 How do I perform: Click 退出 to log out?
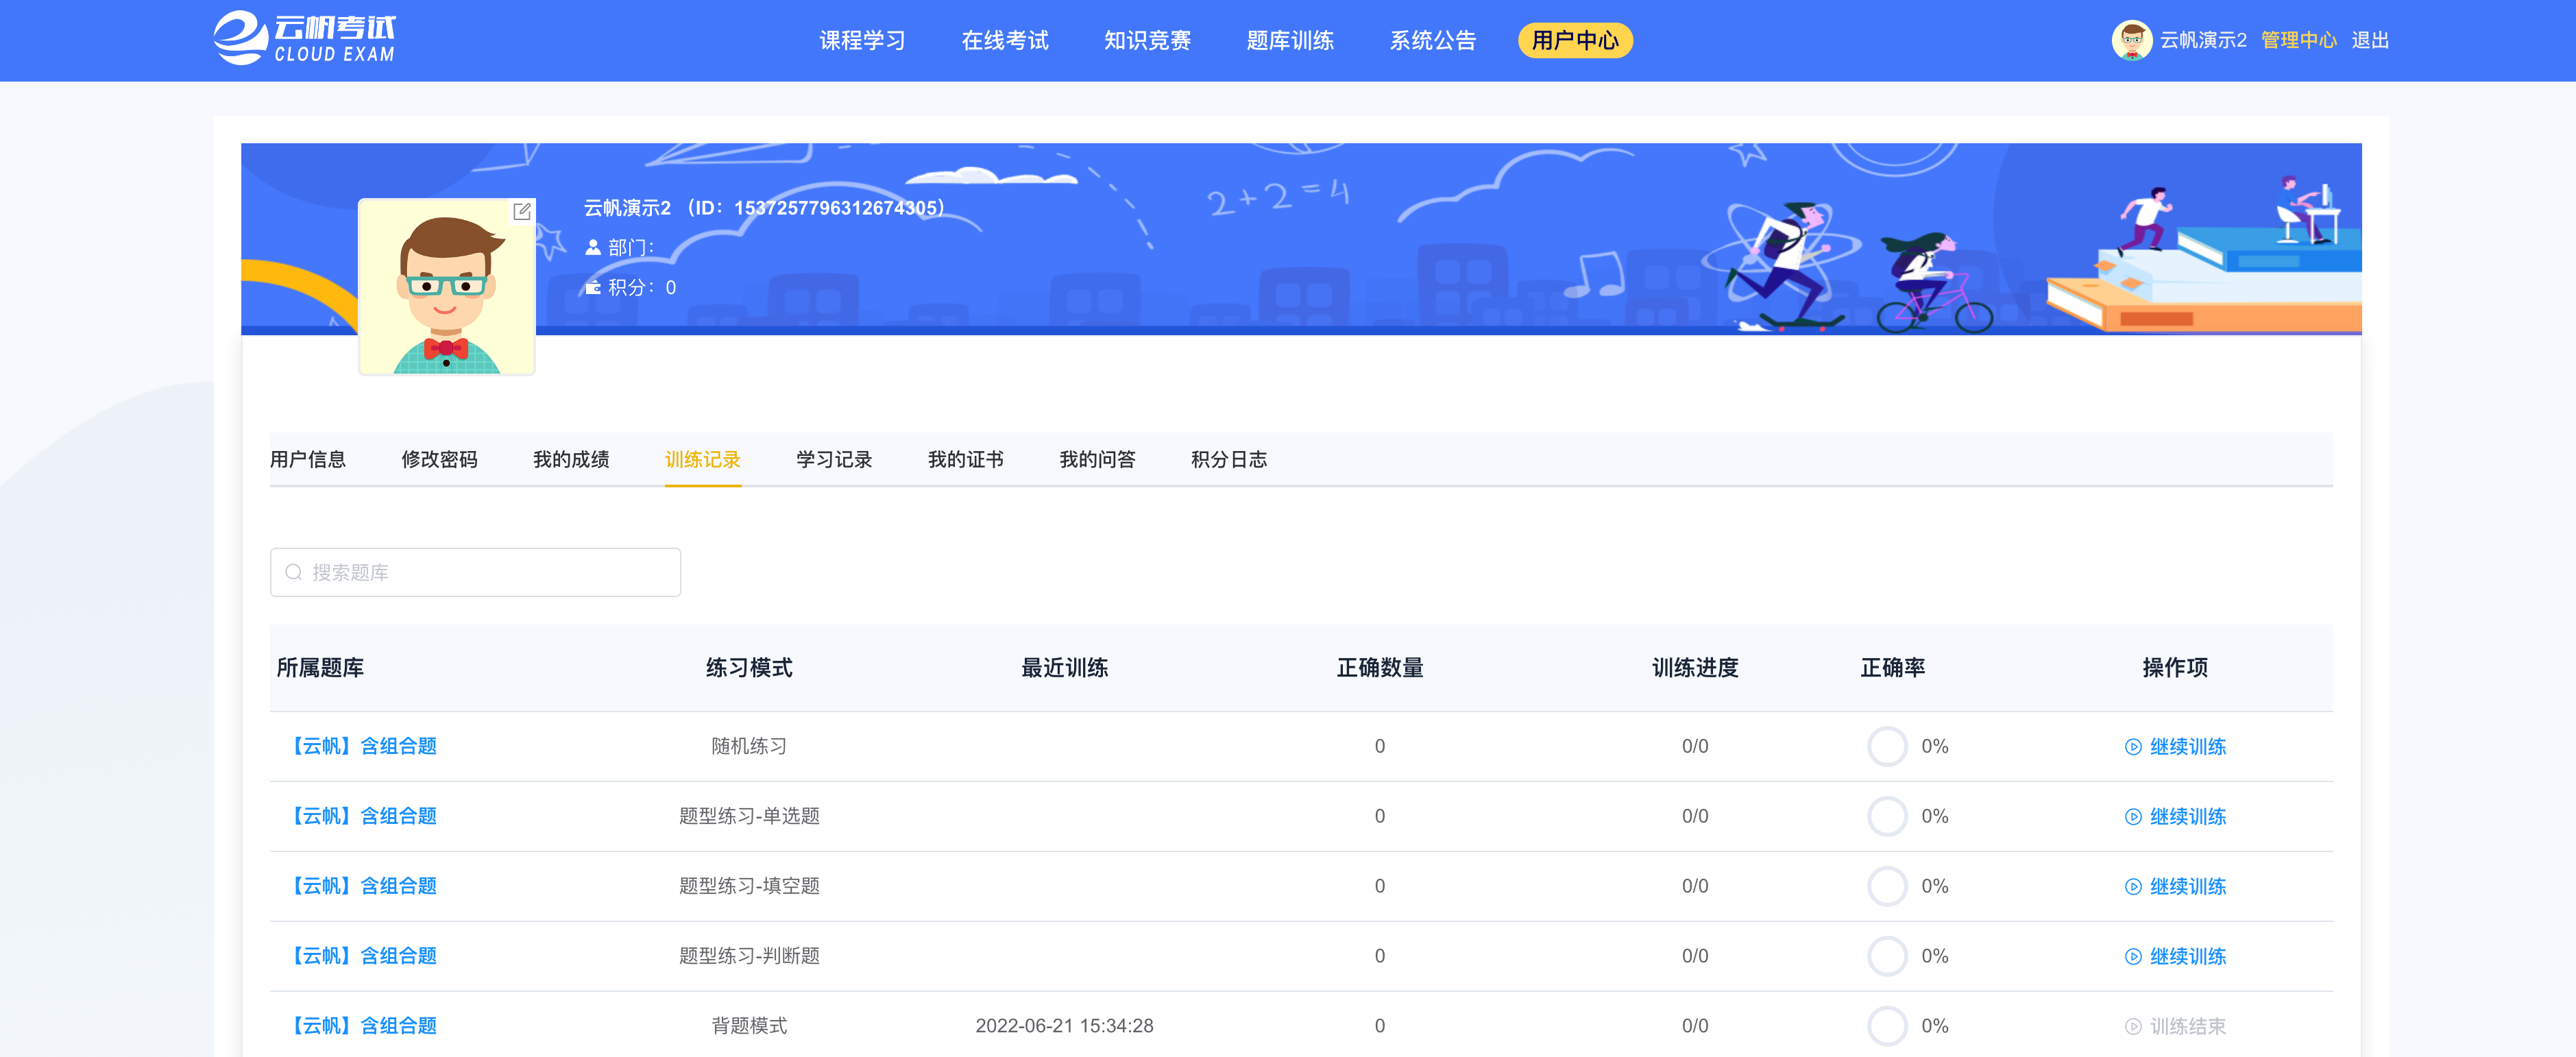2370,40
